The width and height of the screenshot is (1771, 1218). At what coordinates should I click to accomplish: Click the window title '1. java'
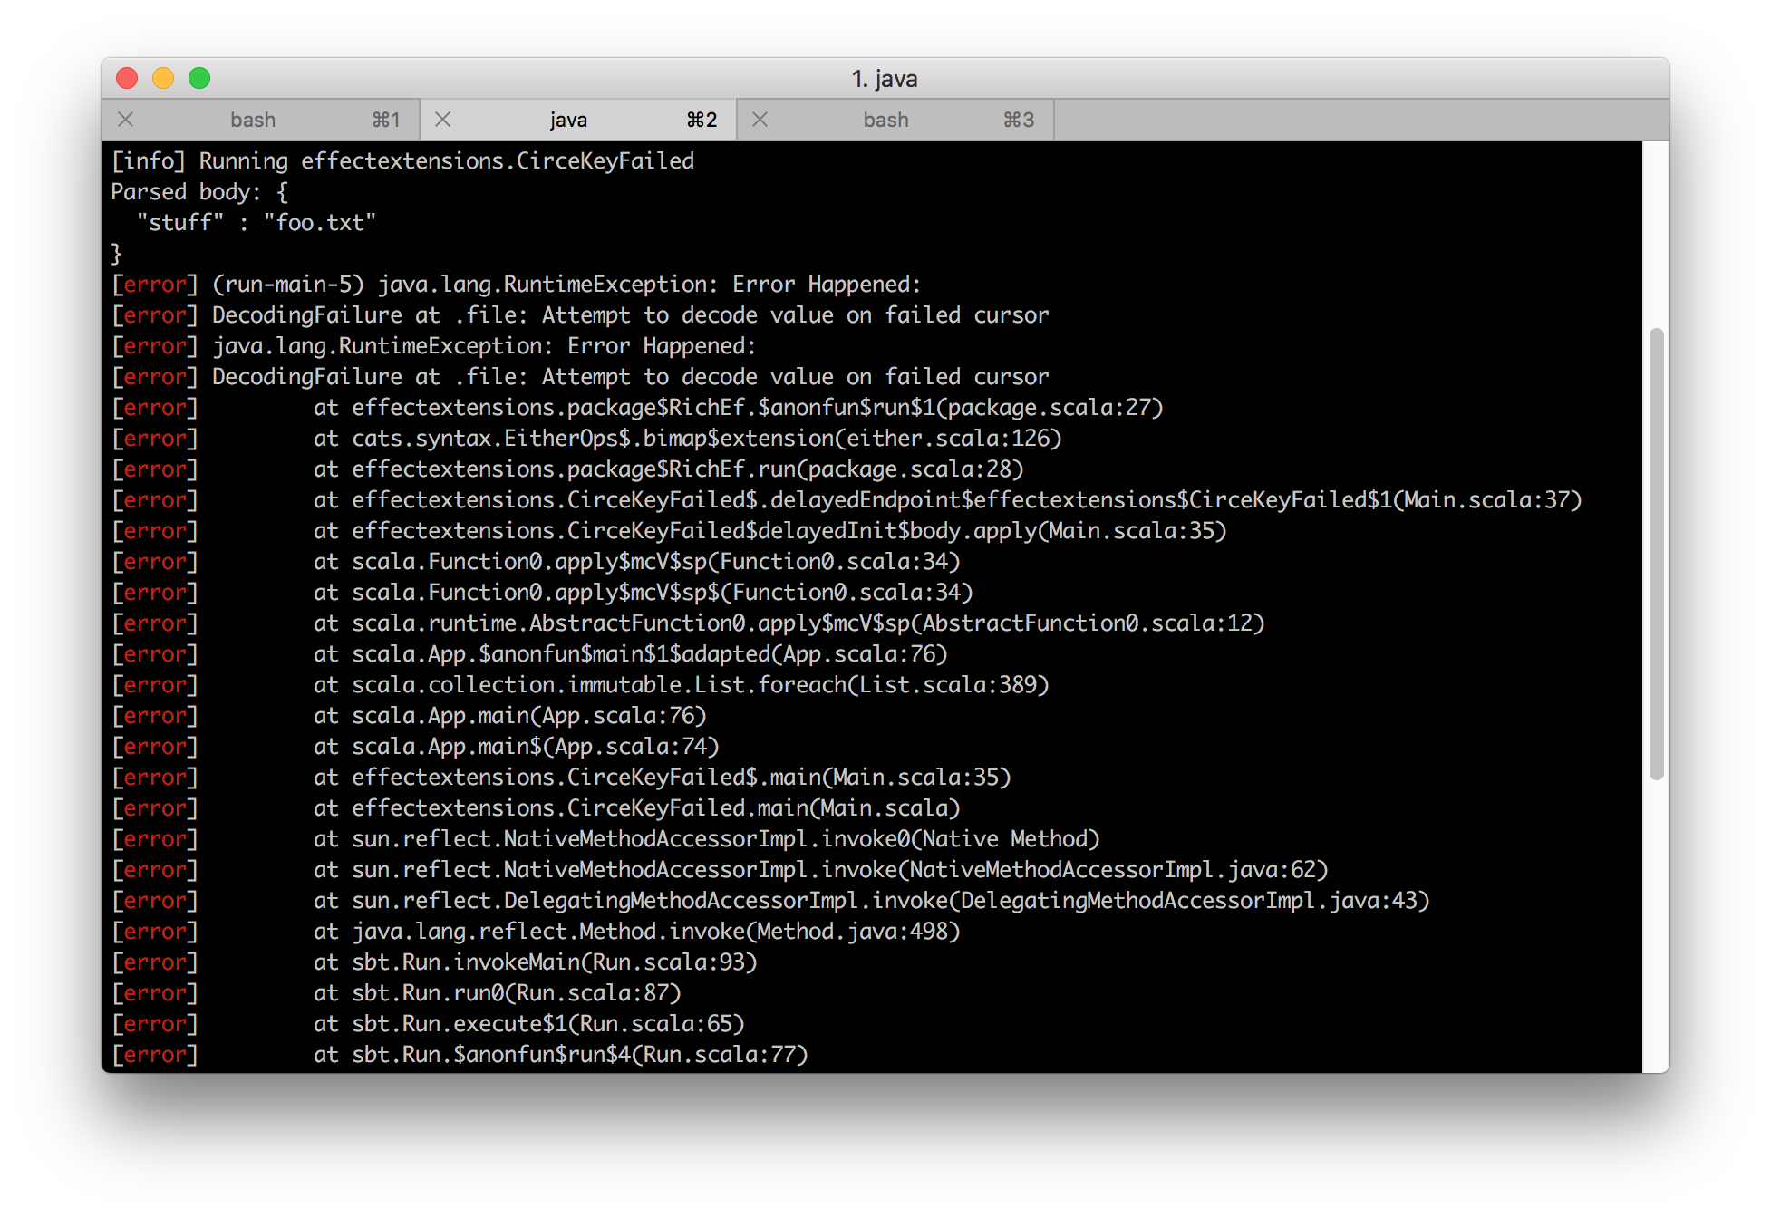[884, 79]
